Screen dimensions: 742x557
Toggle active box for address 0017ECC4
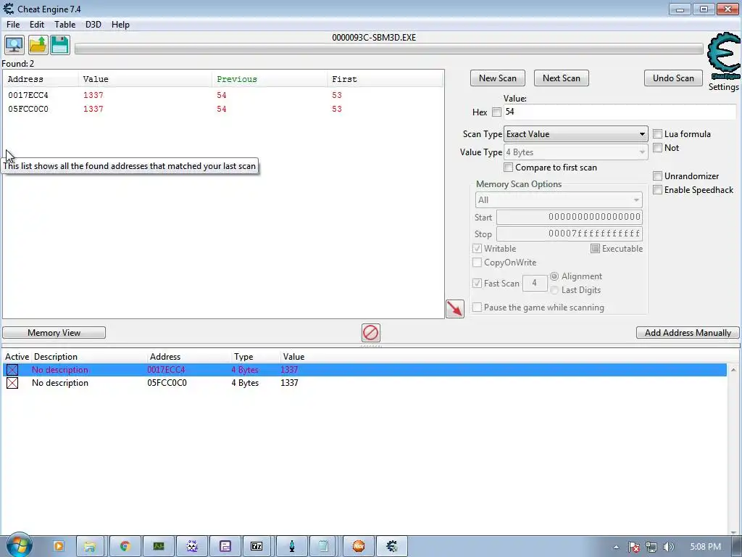pyautogui.click(x=12, y=370)
